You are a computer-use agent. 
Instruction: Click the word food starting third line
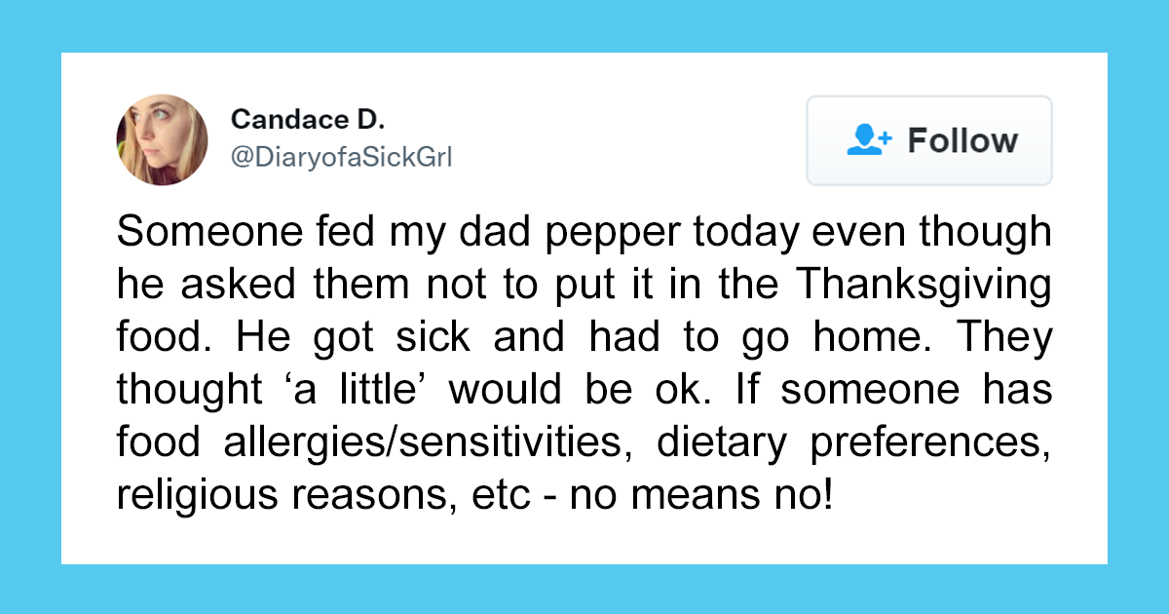[x=156, y=338]
